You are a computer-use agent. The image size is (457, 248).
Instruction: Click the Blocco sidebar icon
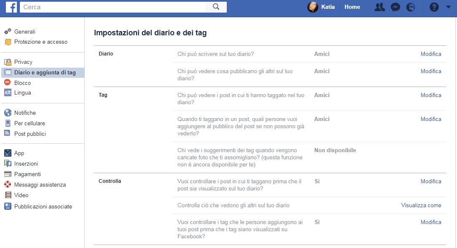pos(8,82)
